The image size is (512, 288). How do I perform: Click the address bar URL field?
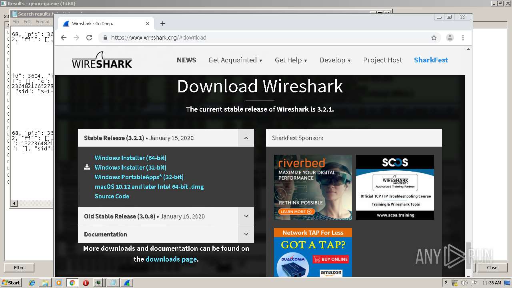264,38
